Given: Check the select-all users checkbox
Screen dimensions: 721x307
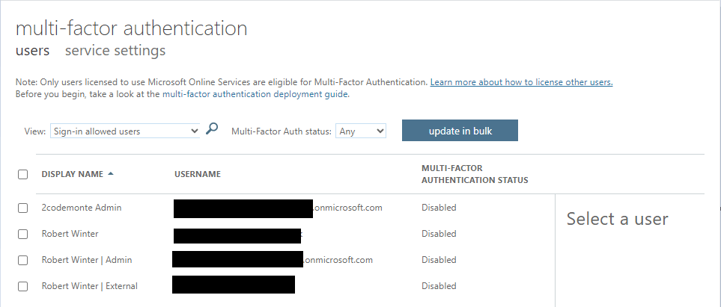Looking at the screenshot, I should (23, 174).
